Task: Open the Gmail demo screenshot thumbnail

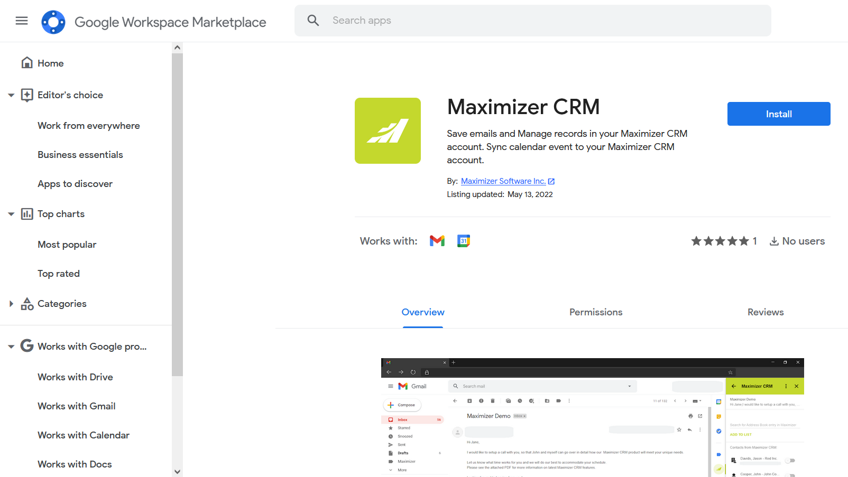Action: coord(593,417)
